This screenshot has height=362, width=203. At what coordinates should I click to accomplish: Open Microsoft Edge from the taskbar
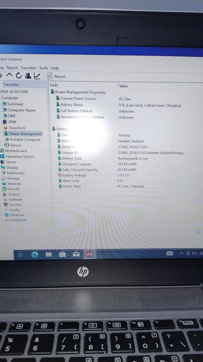[35, 254]
